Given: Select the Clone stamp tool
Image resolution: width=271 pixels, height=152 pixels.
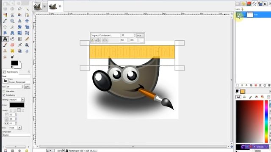Looking at the screenshot, I should click(x=5, y=51).
